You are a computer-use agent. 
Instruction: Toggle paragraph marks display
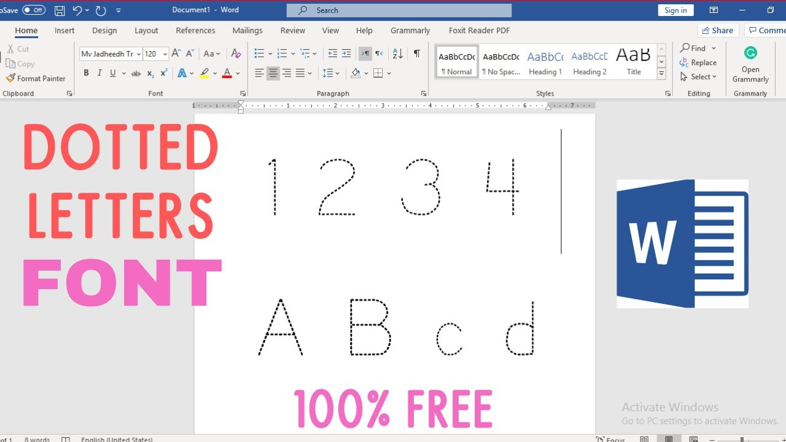click(x=416, y=53)
